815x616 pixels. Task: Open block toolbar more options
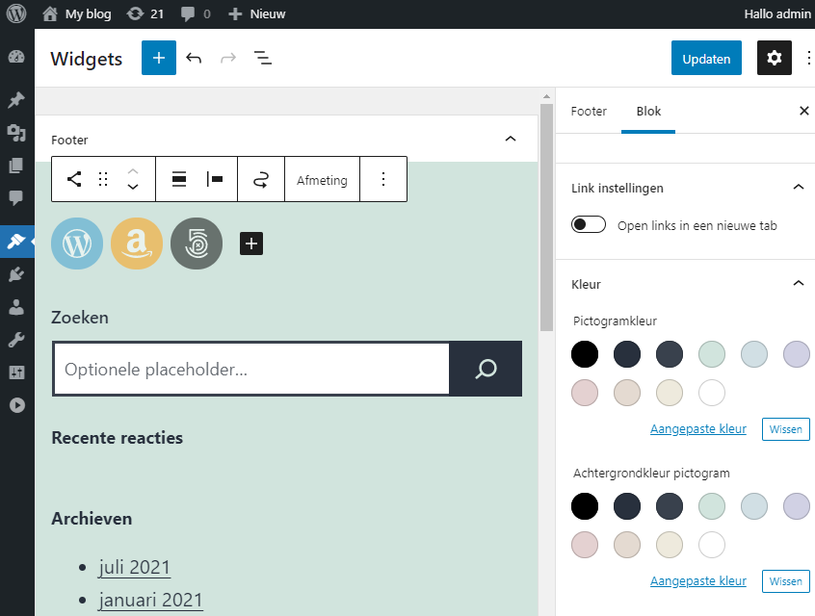pos(383,179)
